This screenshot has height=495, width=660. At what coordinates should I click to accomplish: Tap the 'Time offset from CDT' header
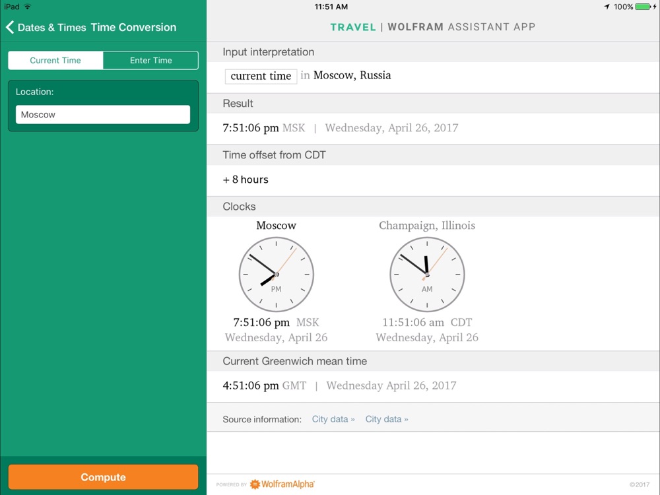(274, 155)
